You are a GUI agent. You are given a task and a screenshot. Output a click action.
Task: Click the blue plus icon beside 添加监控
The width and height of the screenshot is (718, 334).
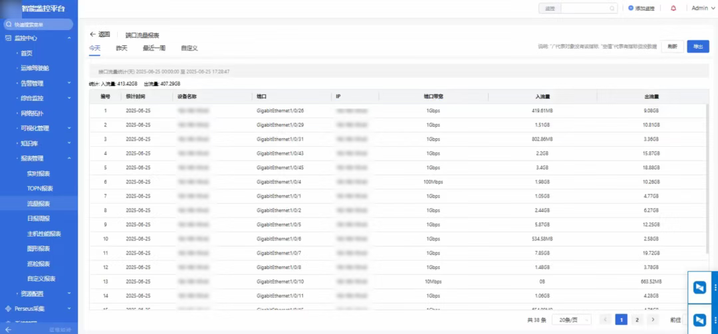tap(631, 9)
